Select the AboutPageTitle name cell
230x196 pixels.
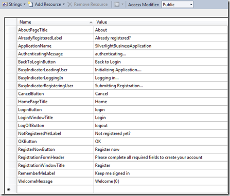pos(56,30)
